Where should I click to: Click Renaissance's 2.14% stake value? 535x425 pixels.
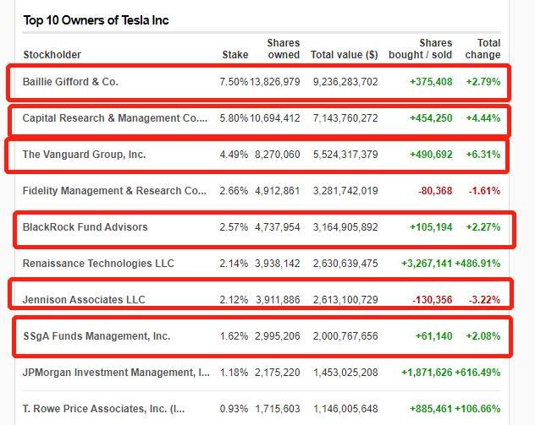[234, 264]
